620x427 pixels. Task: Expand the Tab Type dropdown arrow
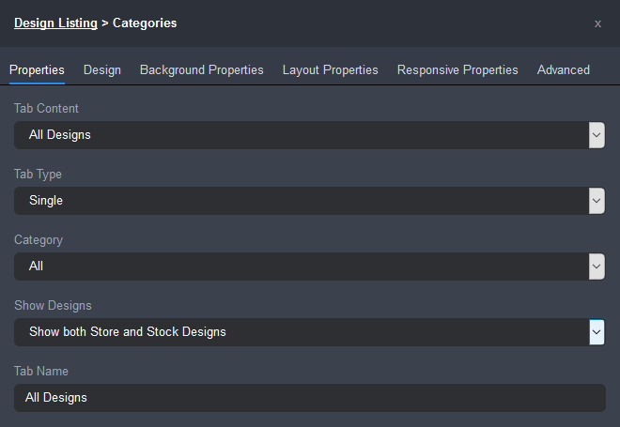click(x=597, y=201)
